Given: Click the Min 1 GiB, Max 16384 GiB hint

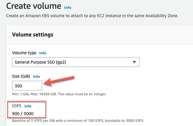Looking at the screenshot, I should tap(59, 94).
